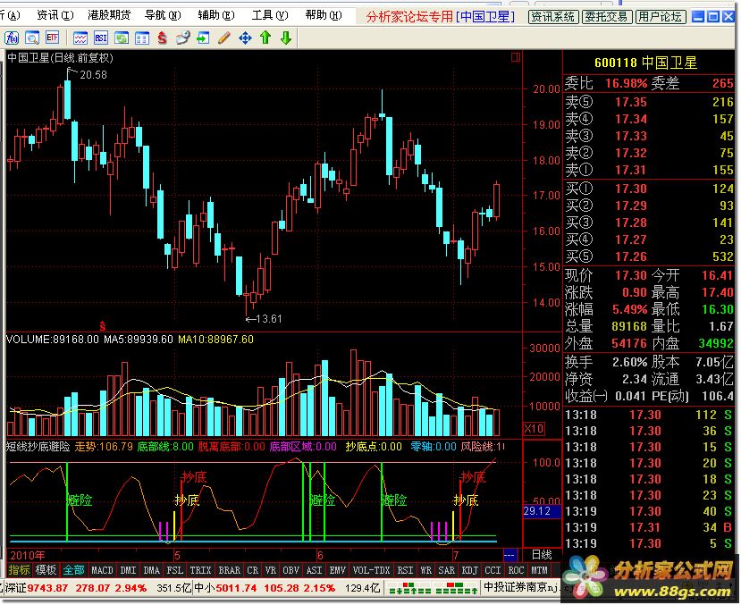Select the RSI indicator toolbar icon
Image resolution: width=741 pixels, height=605 pixels.
tap(101, 38)
